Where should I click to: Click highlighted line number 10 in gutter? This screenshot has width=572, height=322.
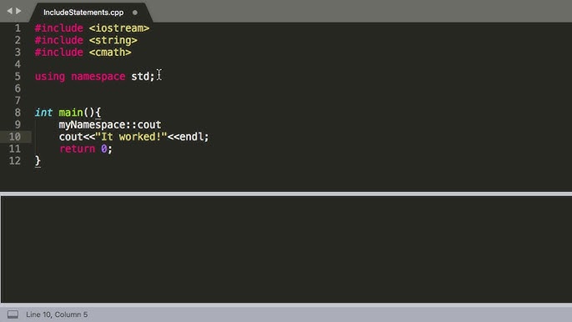[x=15, y=137]
